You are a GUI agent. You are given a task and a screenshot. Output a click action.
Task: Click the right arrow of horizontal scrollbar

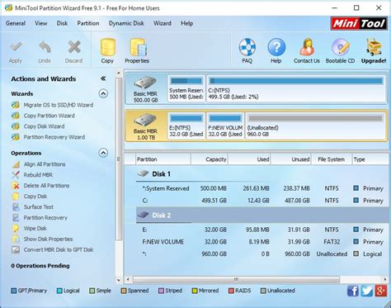pyautogui.click(x=385, y=280)
